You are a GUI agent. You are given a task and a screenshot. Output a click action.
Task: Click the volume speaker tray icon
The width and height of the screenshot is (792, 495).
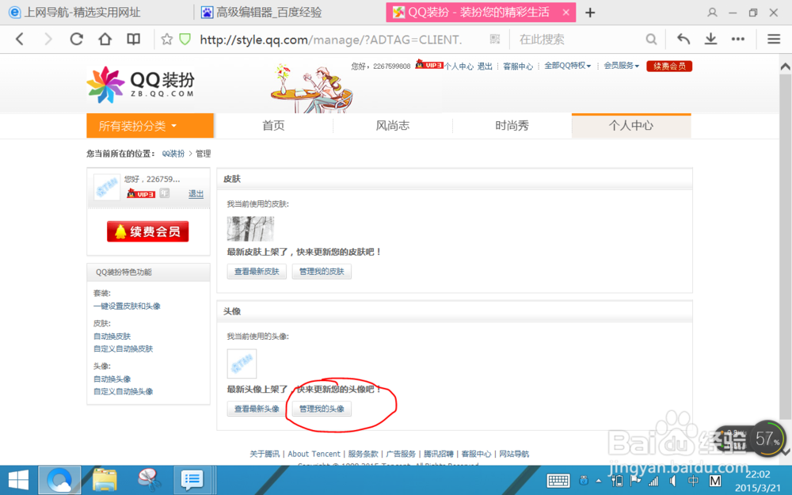[x=672, y=481]
